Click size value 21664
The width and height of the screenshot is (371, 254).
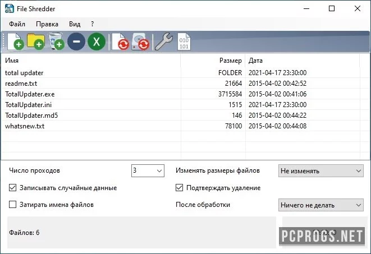pyautogui.click(x=233, y=84)
